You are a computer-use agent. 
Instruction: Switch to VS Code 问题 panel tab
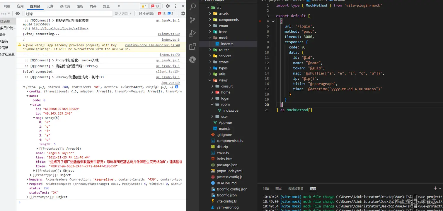(x=266, y=188)
